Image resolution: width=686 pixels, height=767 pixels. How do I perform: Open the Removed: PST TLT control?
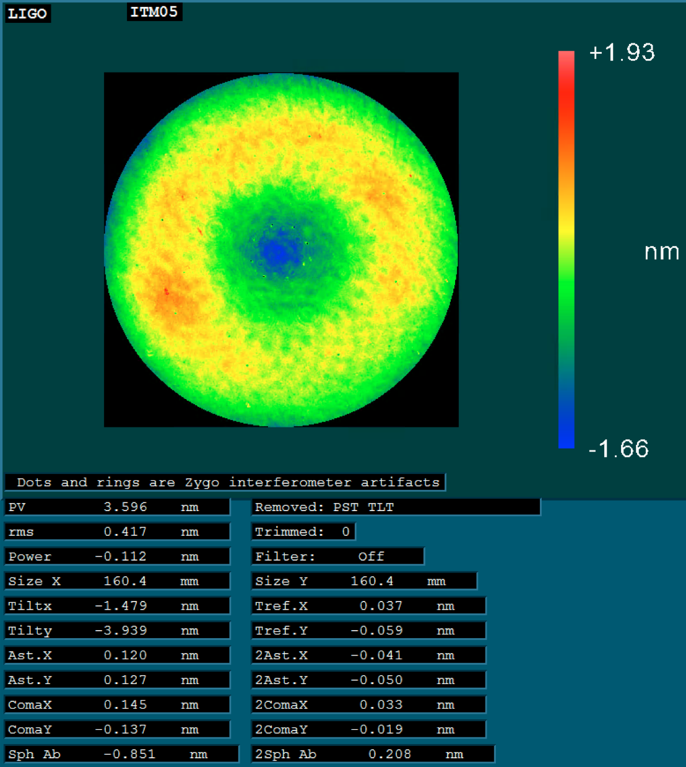point(396,507)
